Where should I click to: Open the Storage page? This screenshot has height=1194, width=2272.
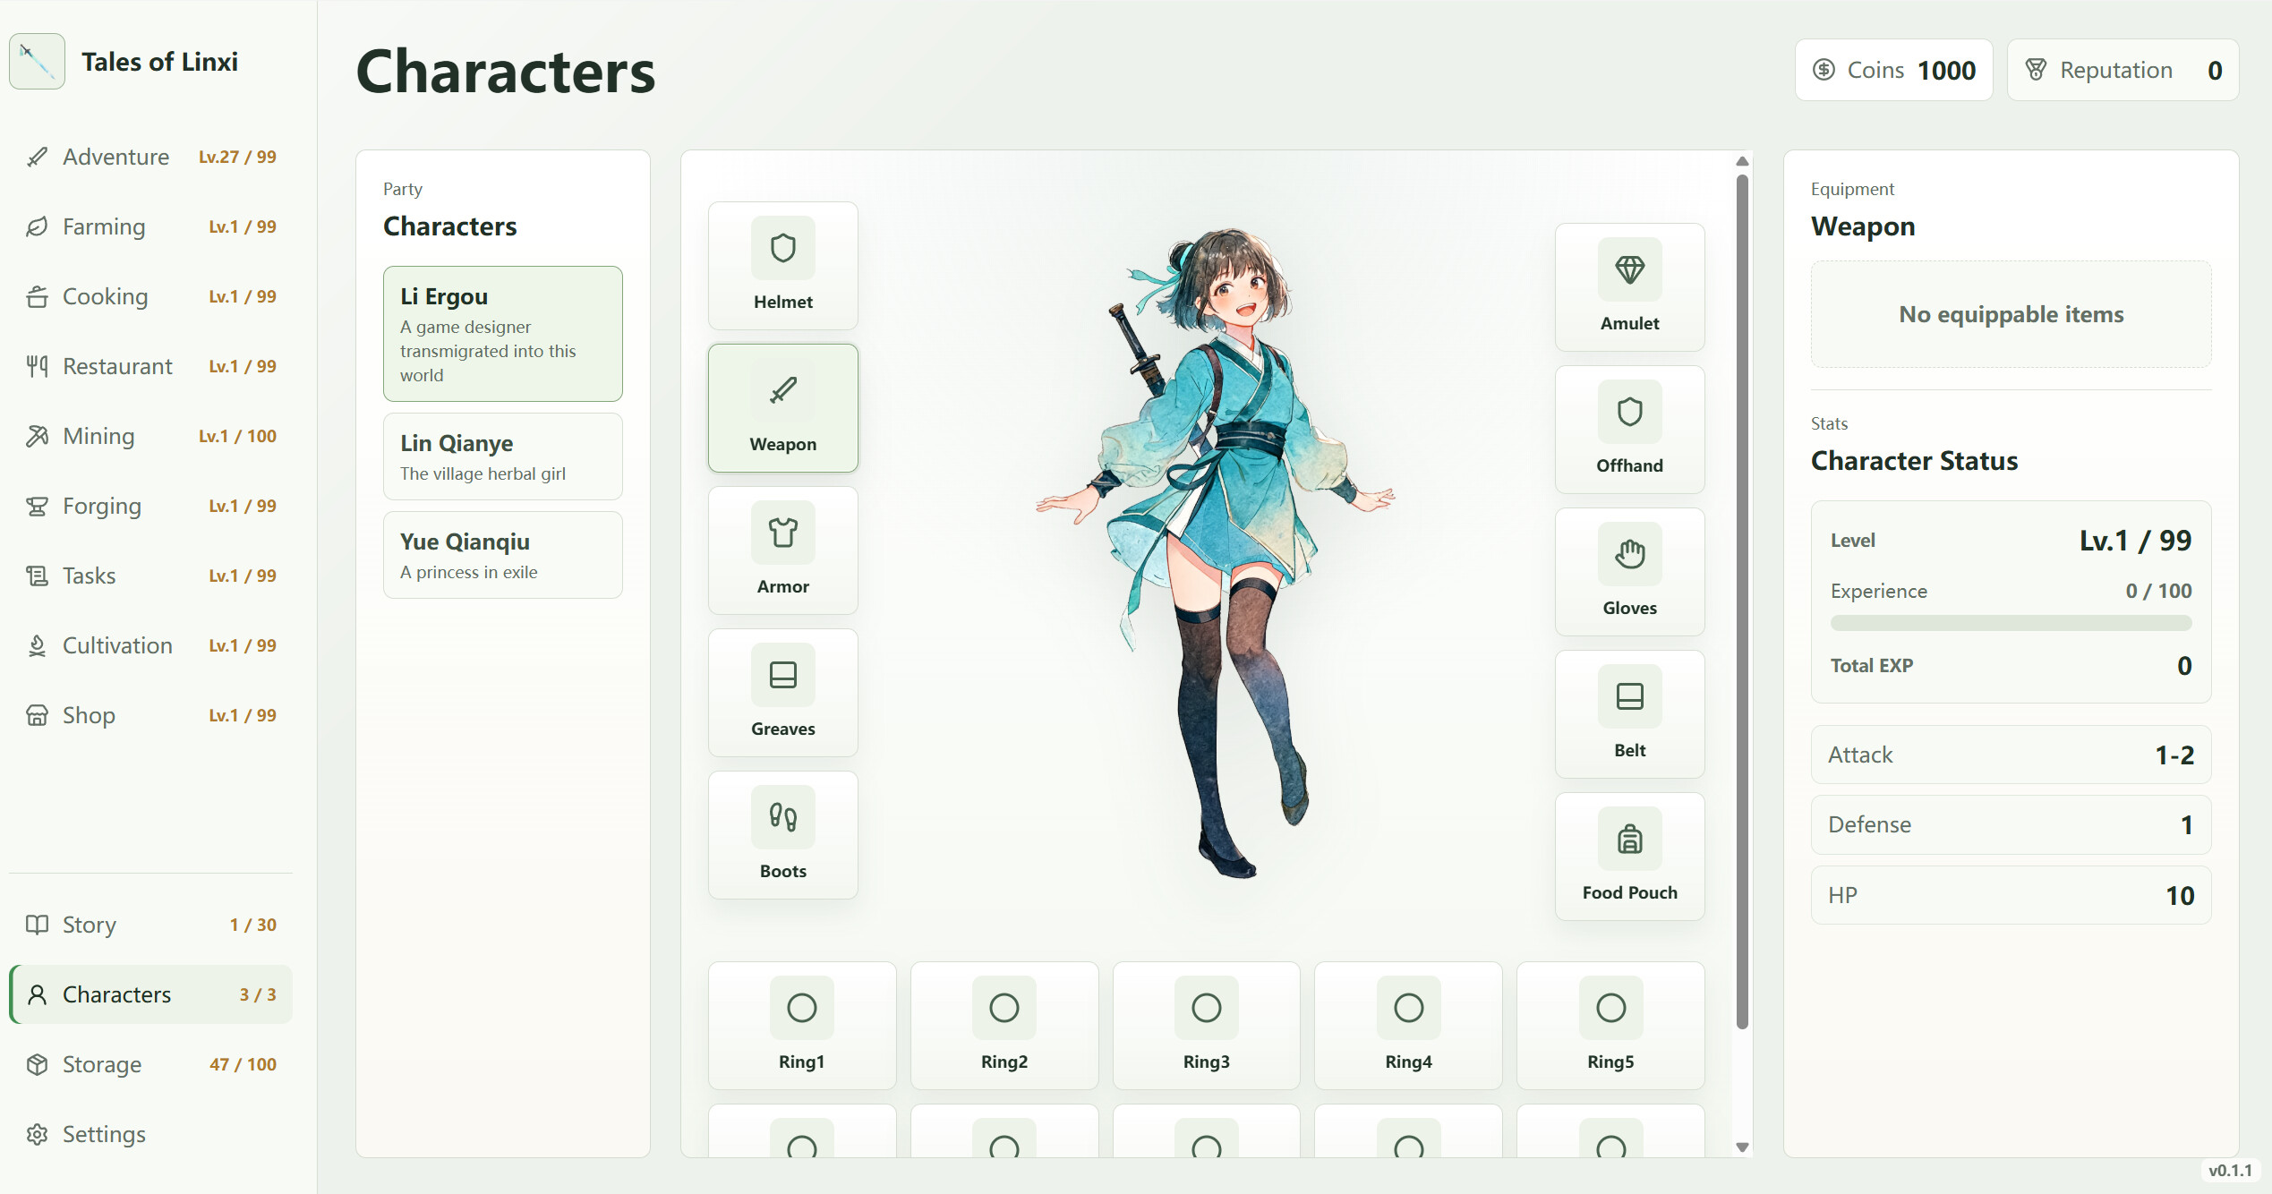pyautogui.click(x=150, y=1064)
